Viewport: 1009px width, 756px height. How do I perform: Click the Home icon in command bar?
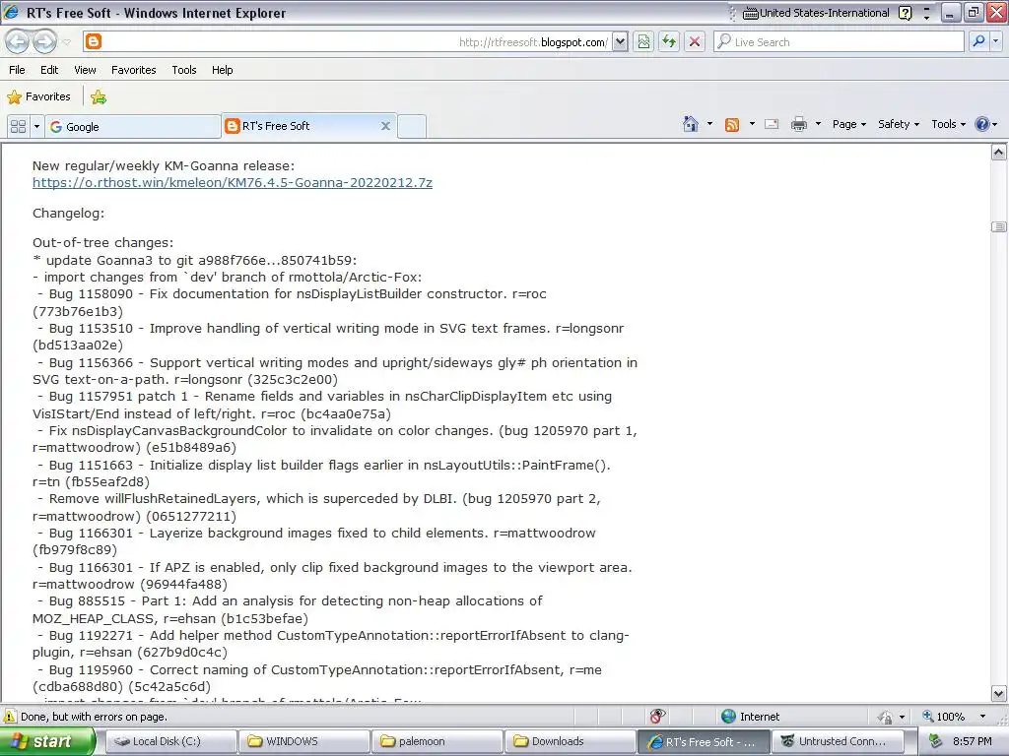click(x=691, y=124)
